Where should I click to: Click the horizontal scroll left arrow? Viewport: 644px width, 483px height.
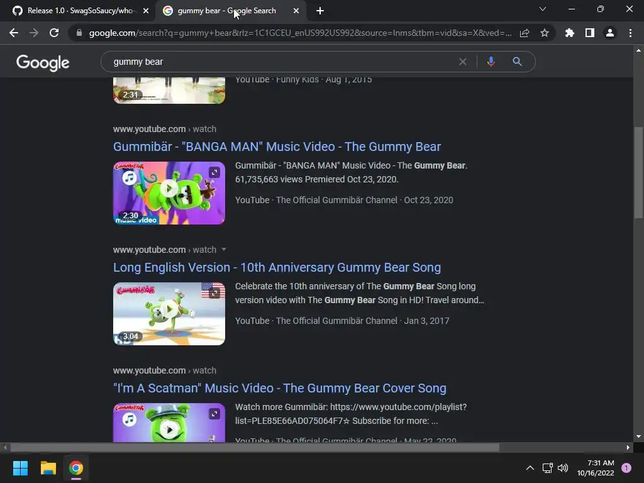5,447
